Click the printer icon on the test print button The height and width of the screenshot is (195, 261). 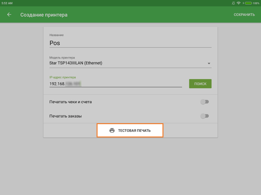112,130
